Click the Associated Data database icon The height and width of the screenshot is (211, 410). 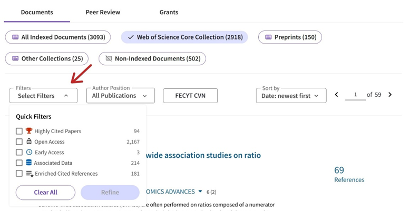(x=29, y=163)
